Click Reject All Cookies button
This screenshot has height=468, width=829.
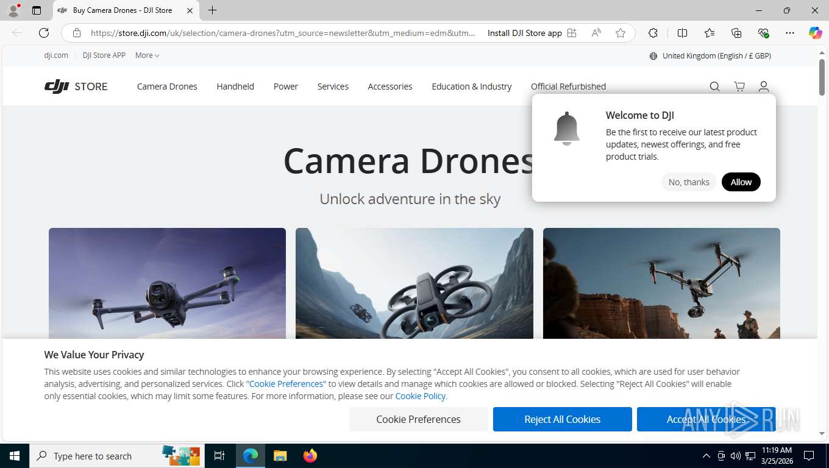point(562,419)
